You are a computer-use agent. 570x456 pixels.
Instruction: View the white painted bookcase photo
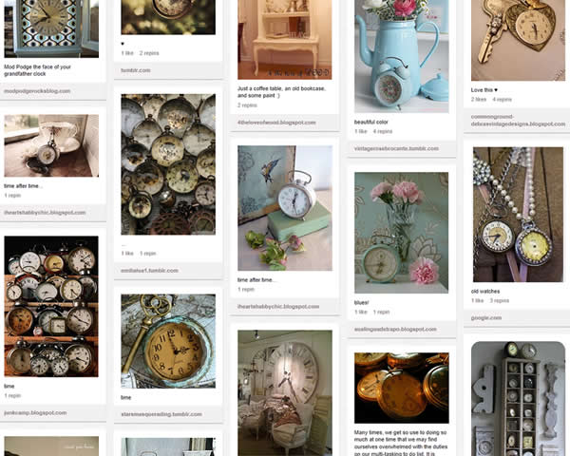285,40
